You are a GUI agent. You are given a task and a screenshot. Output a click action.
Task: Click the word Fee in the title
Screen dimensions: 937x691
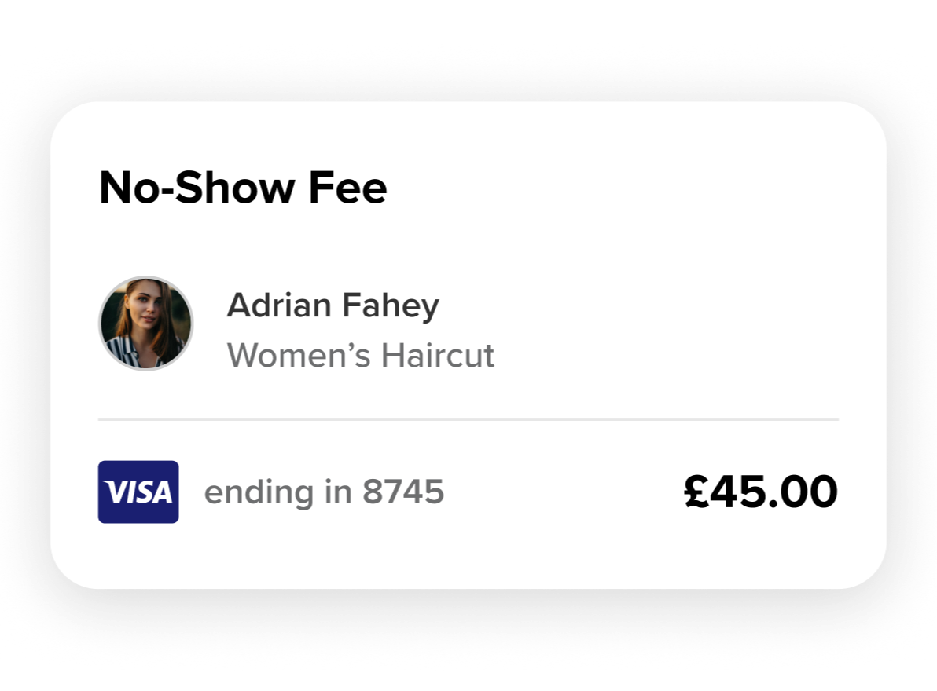(x=347, y=188)
